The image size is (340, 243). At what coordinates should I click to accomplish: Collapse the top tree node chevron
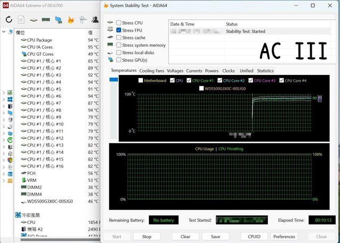(4, 32)
